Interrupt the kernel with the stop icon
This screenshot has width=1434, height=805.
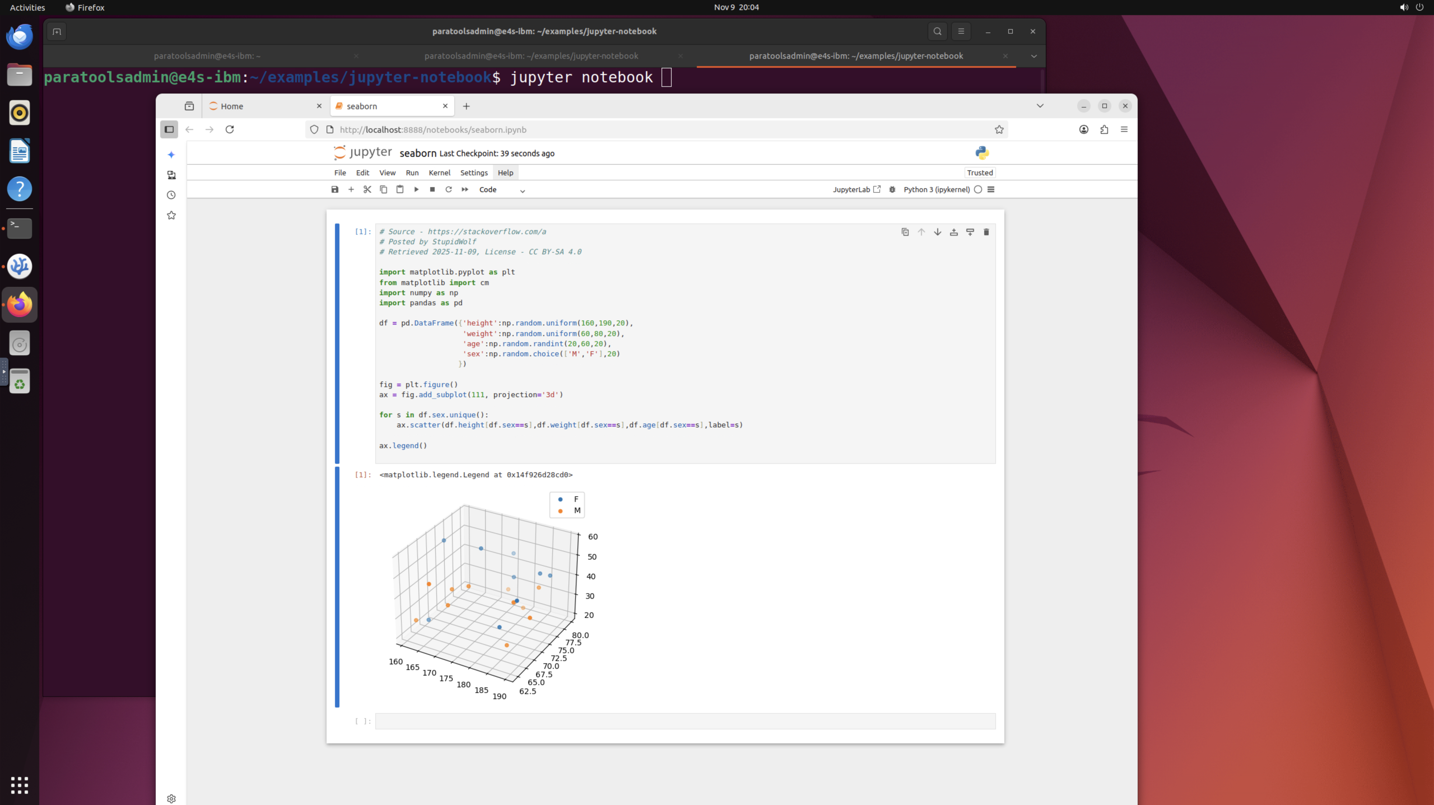pos(432,189)
